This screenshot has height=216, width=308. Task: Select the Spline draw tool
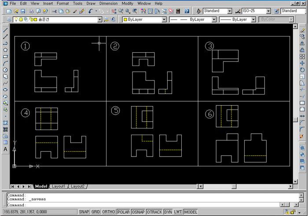tap(5, 83)
